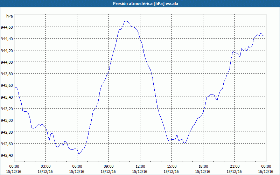Click the 03:00 time axis label
The height and width of the screenshot is (175, 280).
tap(46, 166)
